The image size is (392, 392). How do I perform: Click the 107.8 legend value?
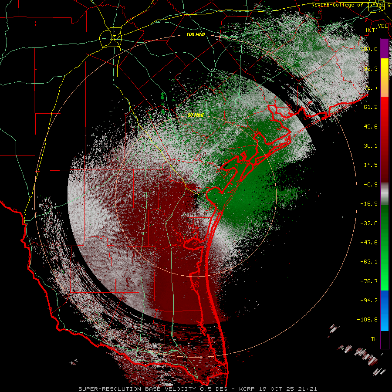[x=369, y=49]
